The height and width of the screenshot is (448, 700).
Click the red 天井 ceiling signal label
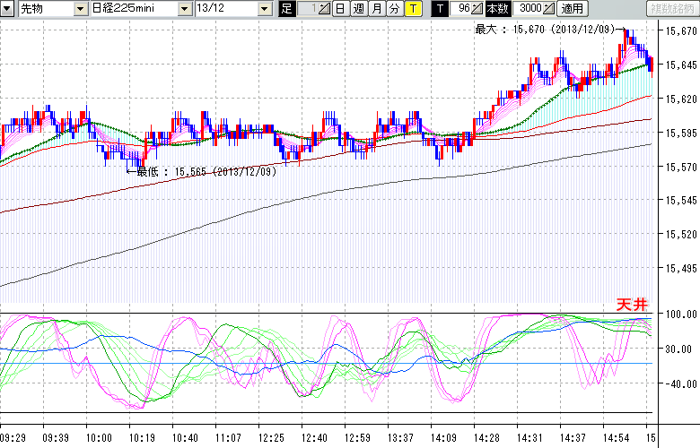tap(633, 305)
